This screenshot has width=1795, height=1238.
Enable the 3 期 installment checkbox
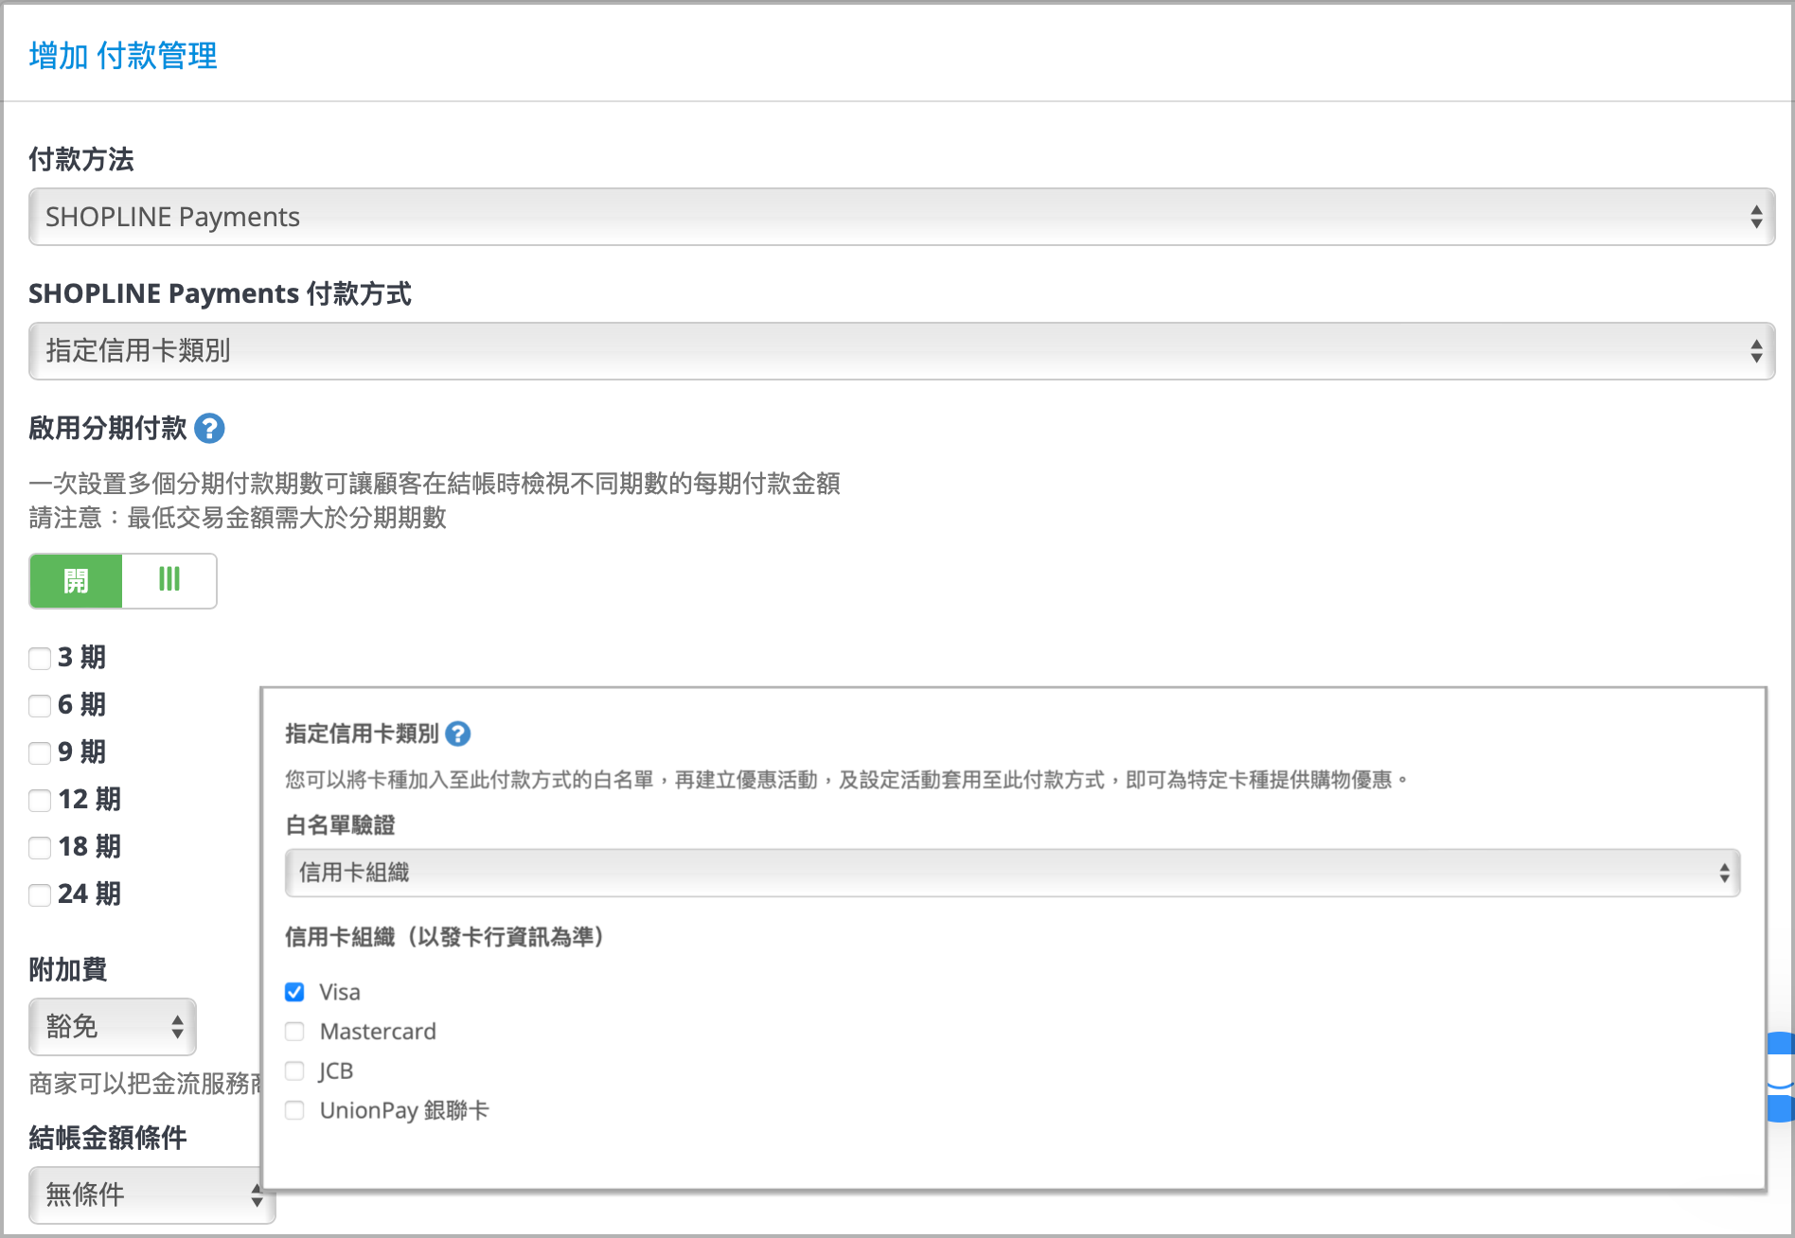40,658
